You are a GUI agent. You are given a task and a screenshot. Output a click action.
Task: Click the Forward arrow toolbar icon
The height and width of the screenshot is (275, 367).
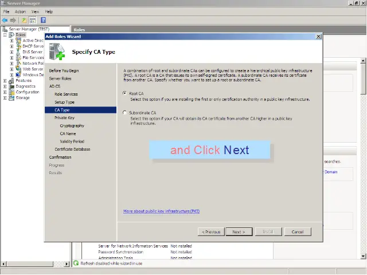(x=13, y=20)
